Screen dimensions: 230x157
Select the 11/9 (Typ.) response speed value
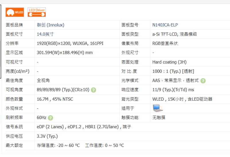point(173,90)
